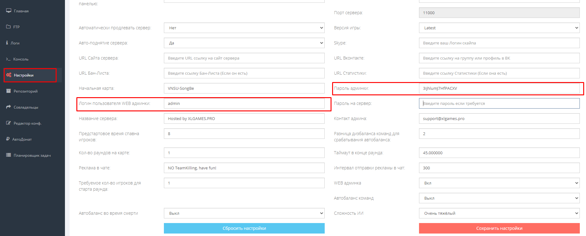Open the Автобаланс команд on/off selector
This screenshot has height=236, width=586.
(x=499, y=198)
